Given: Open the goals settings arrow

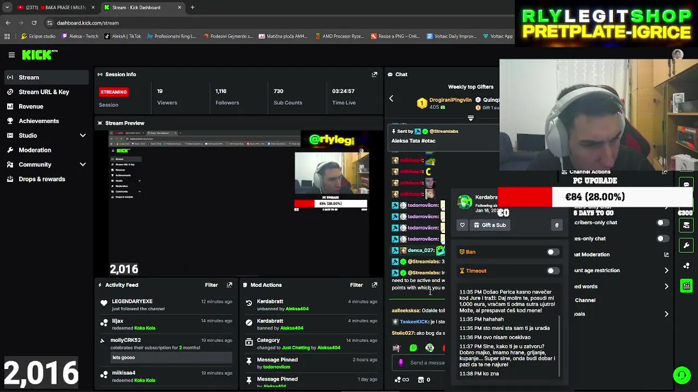Looking at the screenshot, I should click(x=666, y=314).
